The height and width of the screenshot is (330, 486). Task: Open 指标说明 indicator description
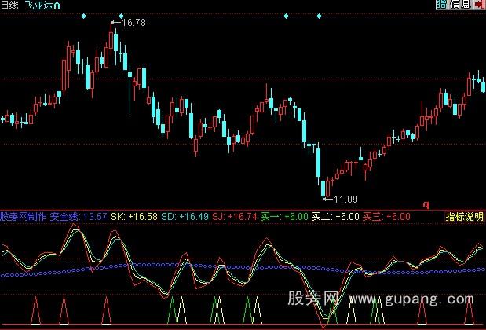click(x=464, y=216)
